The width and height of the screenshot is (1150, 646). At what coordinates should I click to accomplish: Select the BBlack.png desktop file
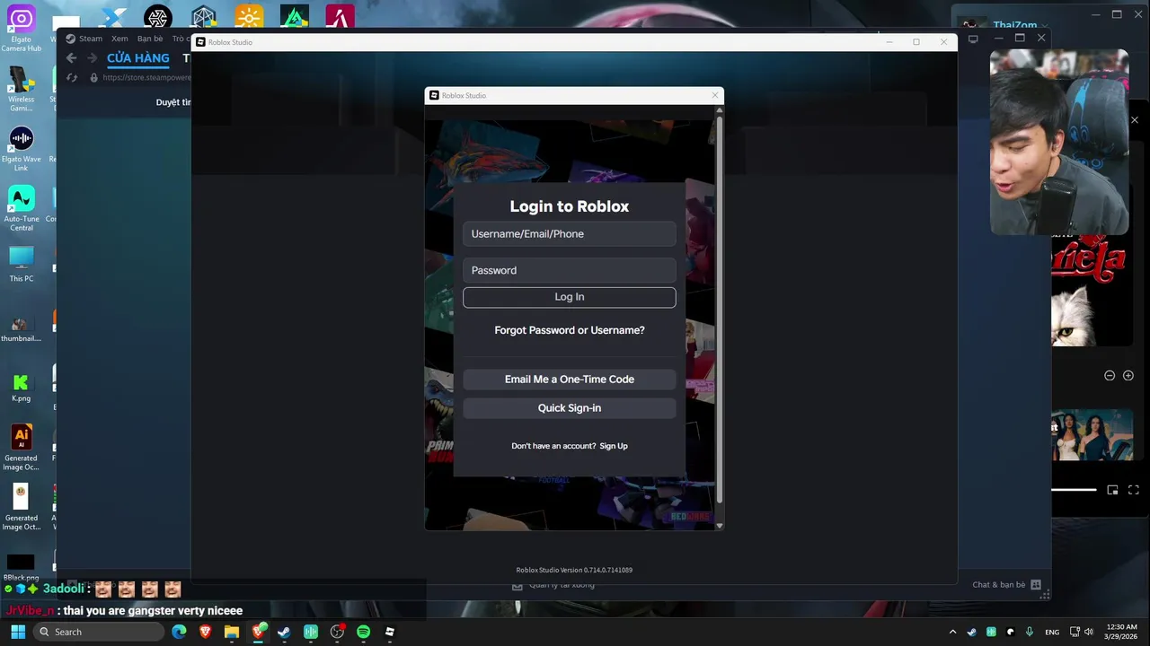tap(21, 568)
